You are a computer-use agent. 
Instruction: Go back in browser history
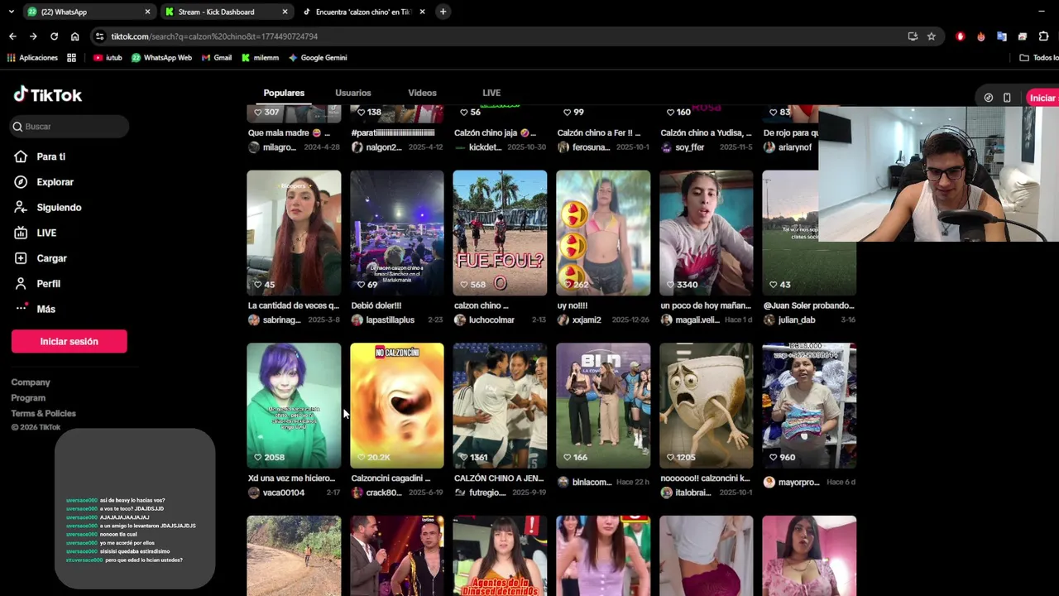[12, 36]
